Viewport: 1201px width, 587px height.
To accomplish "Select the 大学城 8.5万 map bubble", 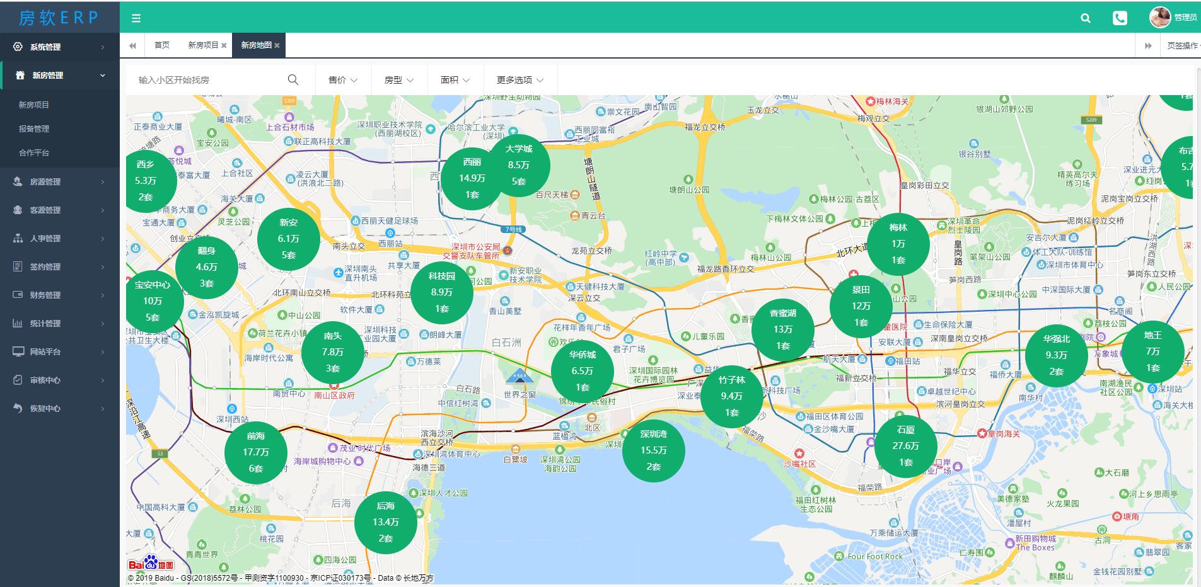I will 519,165.
